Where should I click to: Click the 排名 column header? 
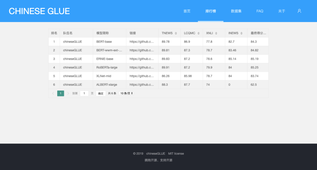coord(54,33)
